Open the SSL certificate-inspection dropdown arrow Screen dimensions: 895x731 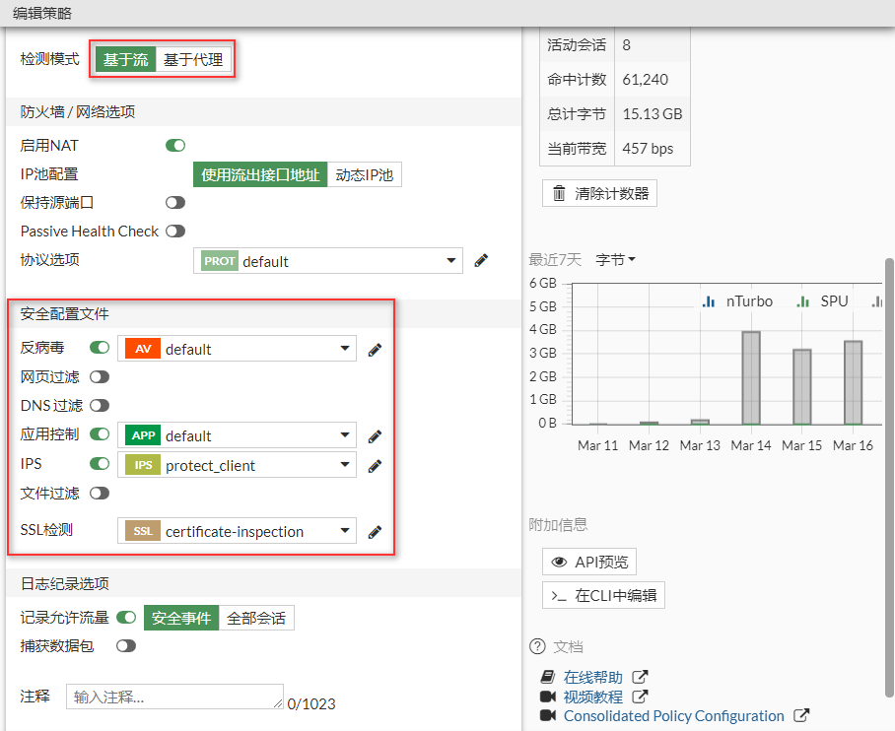345,531
